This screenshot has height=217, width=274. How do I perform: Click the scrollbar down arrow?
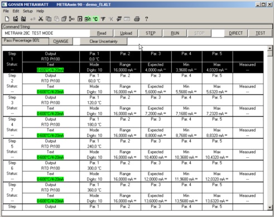click(270, 207)
